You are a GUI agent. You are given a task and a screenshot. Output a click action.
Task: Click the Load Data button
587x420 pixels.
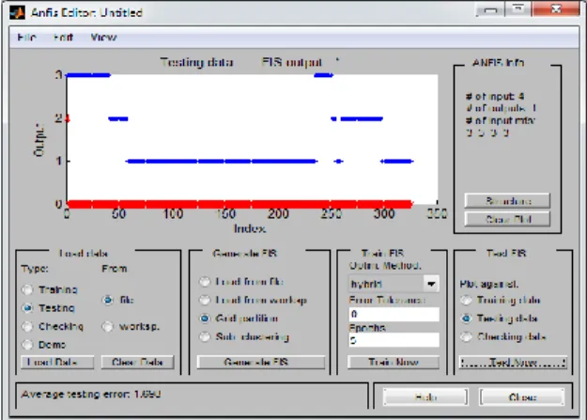tap(57, 363)
